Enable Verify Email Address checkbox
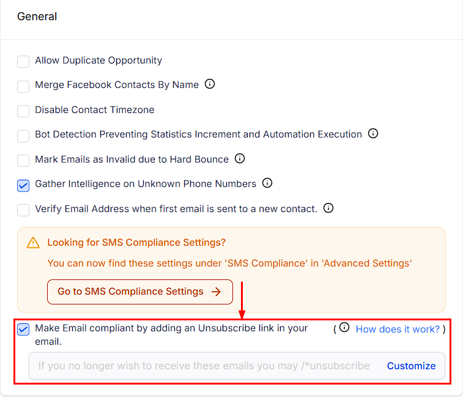Image resolution: width=463 pixels, height=398 pixels. tap(23, 210)
